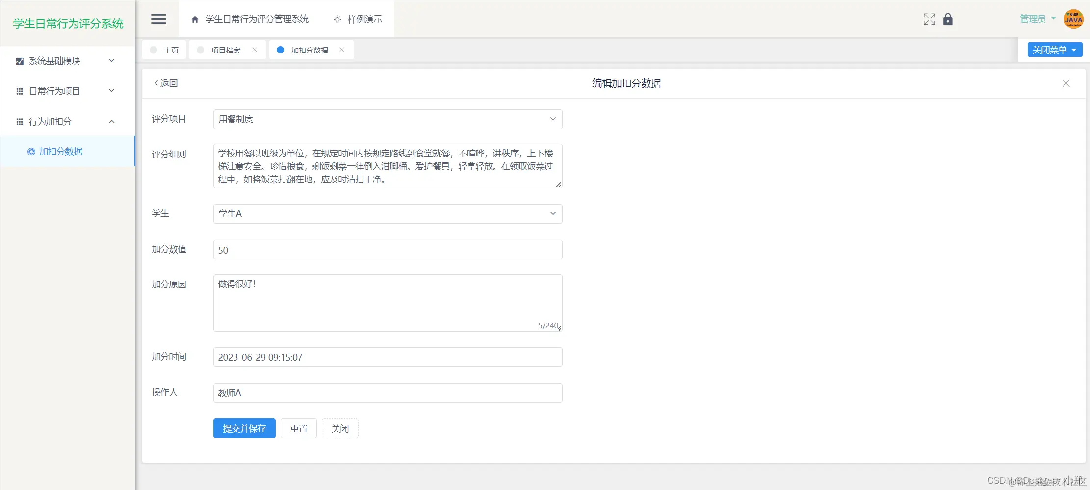This screenshot has height=490, width=1090.
Task: Switch to the 项目档案 tab
Action: pyautogui.click(x=228, y=50)
